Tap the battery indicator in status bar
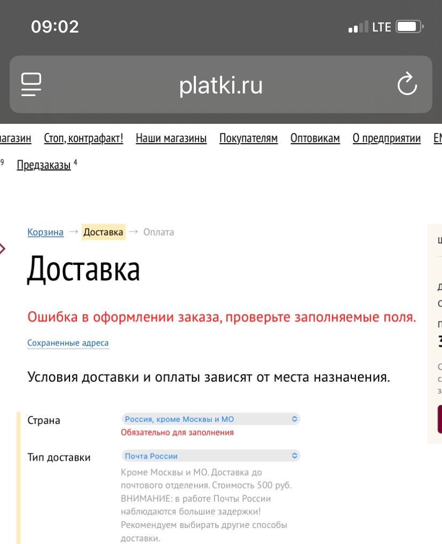Viewport: 442px width, 544px height. 409,27
